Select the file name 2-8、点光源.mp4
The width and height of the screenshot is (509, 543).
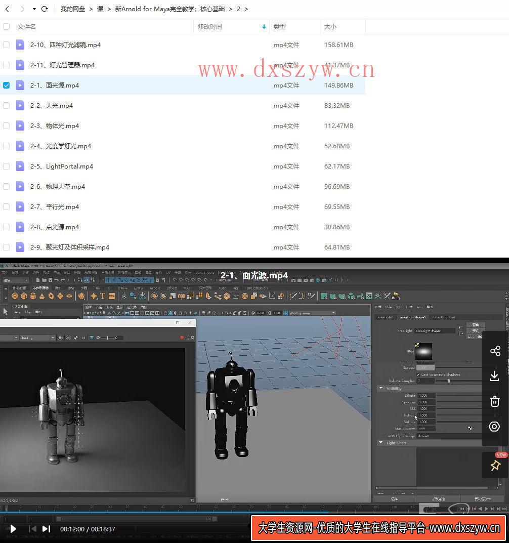point(55,227)
